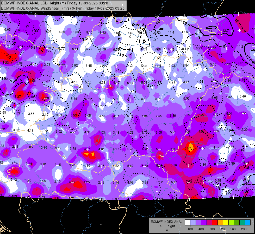Click legend tick label 800

coord(212,229)
